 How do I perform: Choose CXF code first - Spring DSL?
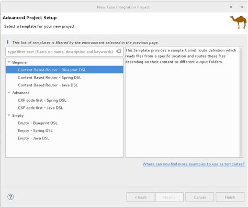click(64, 100)
